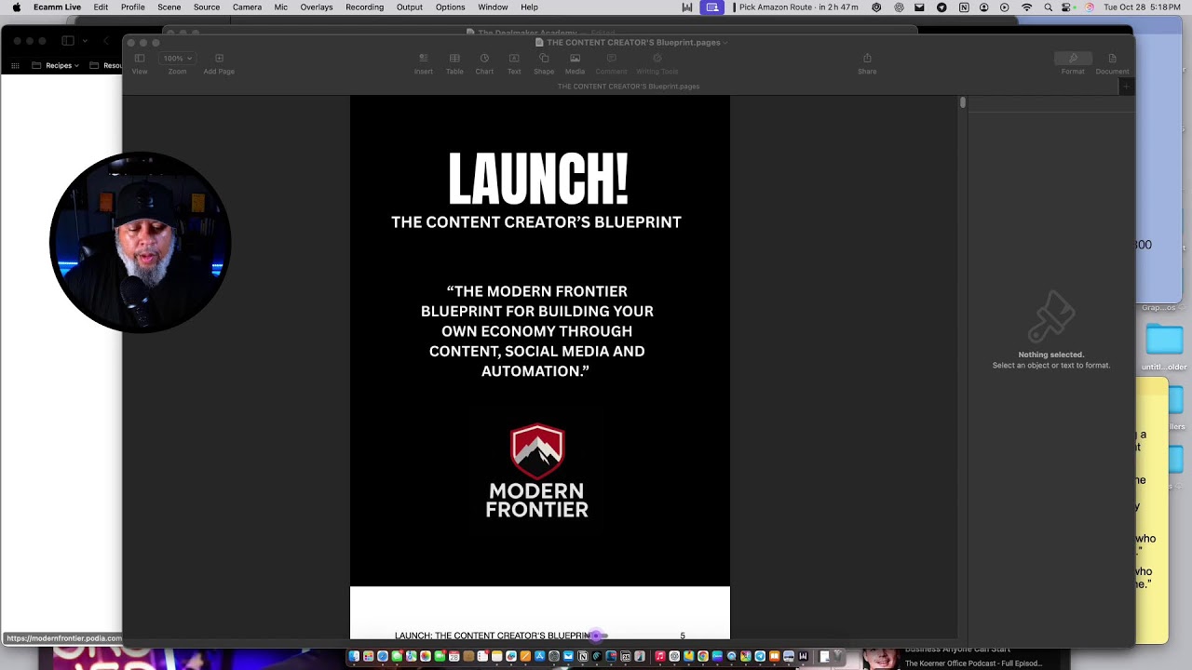Click the apps grid icon in bookmarks bar

pos(15,66)
